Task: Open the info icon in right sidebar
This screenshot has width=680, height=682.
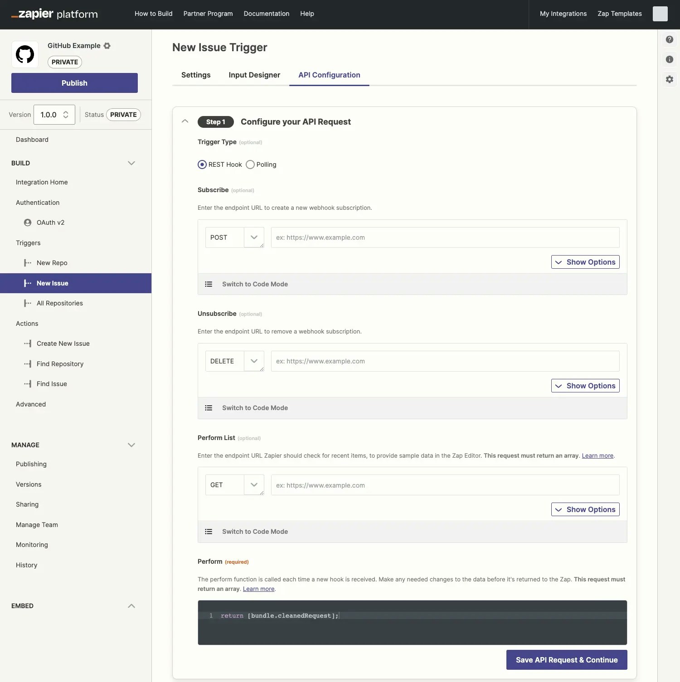Action: coord(669,59)
